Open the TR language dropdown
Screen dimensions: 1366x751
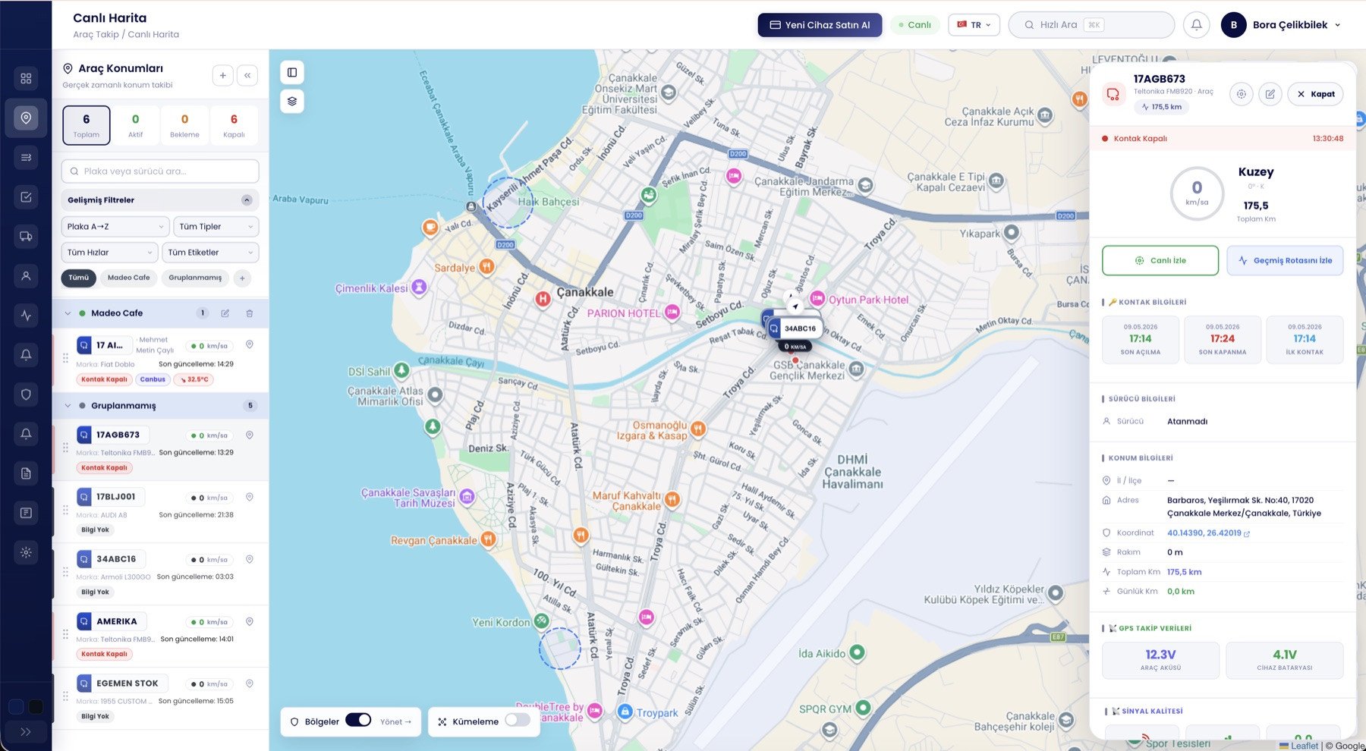pyautogui.click(x=974, y=25)
